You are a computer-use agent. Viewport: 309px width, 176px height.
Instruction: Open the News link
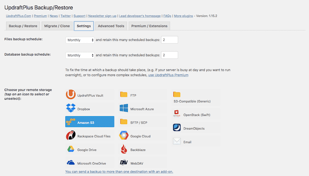pos(54,16)
